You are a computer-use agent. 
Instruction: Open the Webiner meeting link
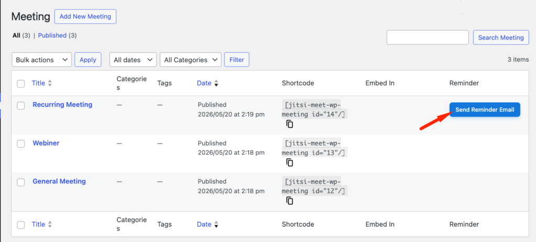[46, 142]
